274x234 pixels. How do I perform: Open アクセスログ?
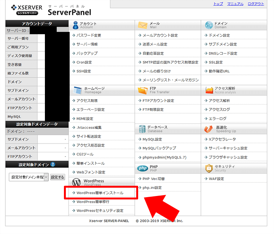click(x=219, y=109)
